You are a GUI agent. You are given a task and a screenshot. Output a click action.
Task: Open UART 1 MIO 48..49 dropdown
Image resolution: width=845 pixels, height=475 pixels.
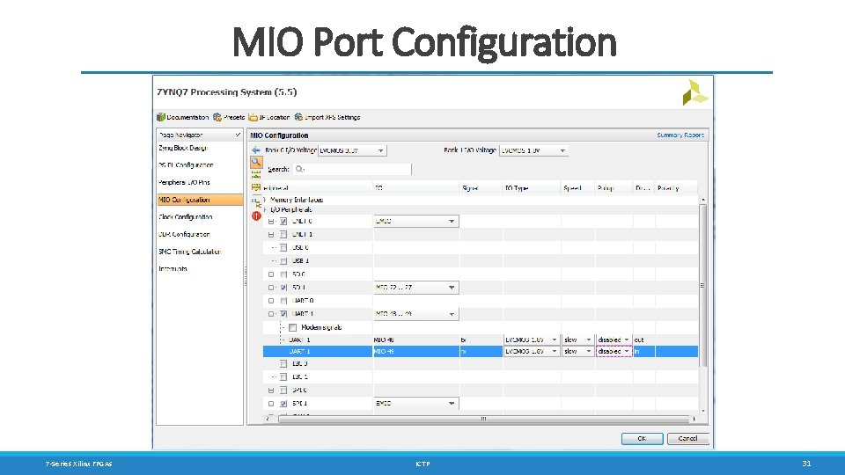coord(416,314)
